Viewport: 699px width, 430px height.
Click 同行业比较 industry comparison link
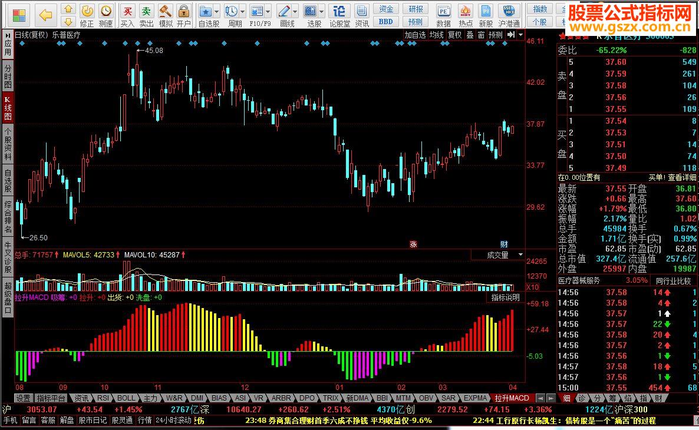[673, 281]
